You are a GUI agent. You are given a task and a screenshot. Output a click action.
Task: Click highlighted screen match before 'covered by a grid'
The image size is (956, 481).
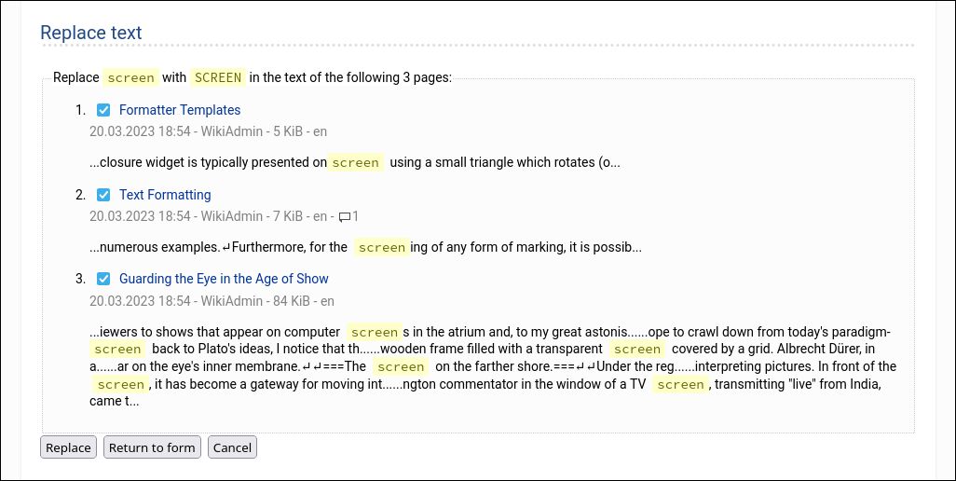637,349
